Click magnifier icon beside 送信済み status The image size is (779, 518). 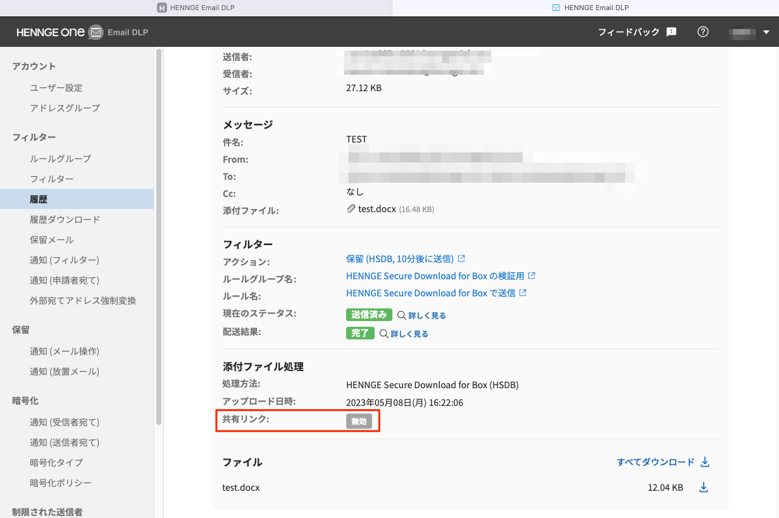click(401, 315)
